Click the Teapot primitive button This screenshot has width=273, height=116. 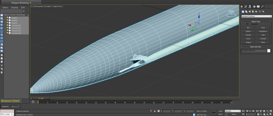[248, 42]
